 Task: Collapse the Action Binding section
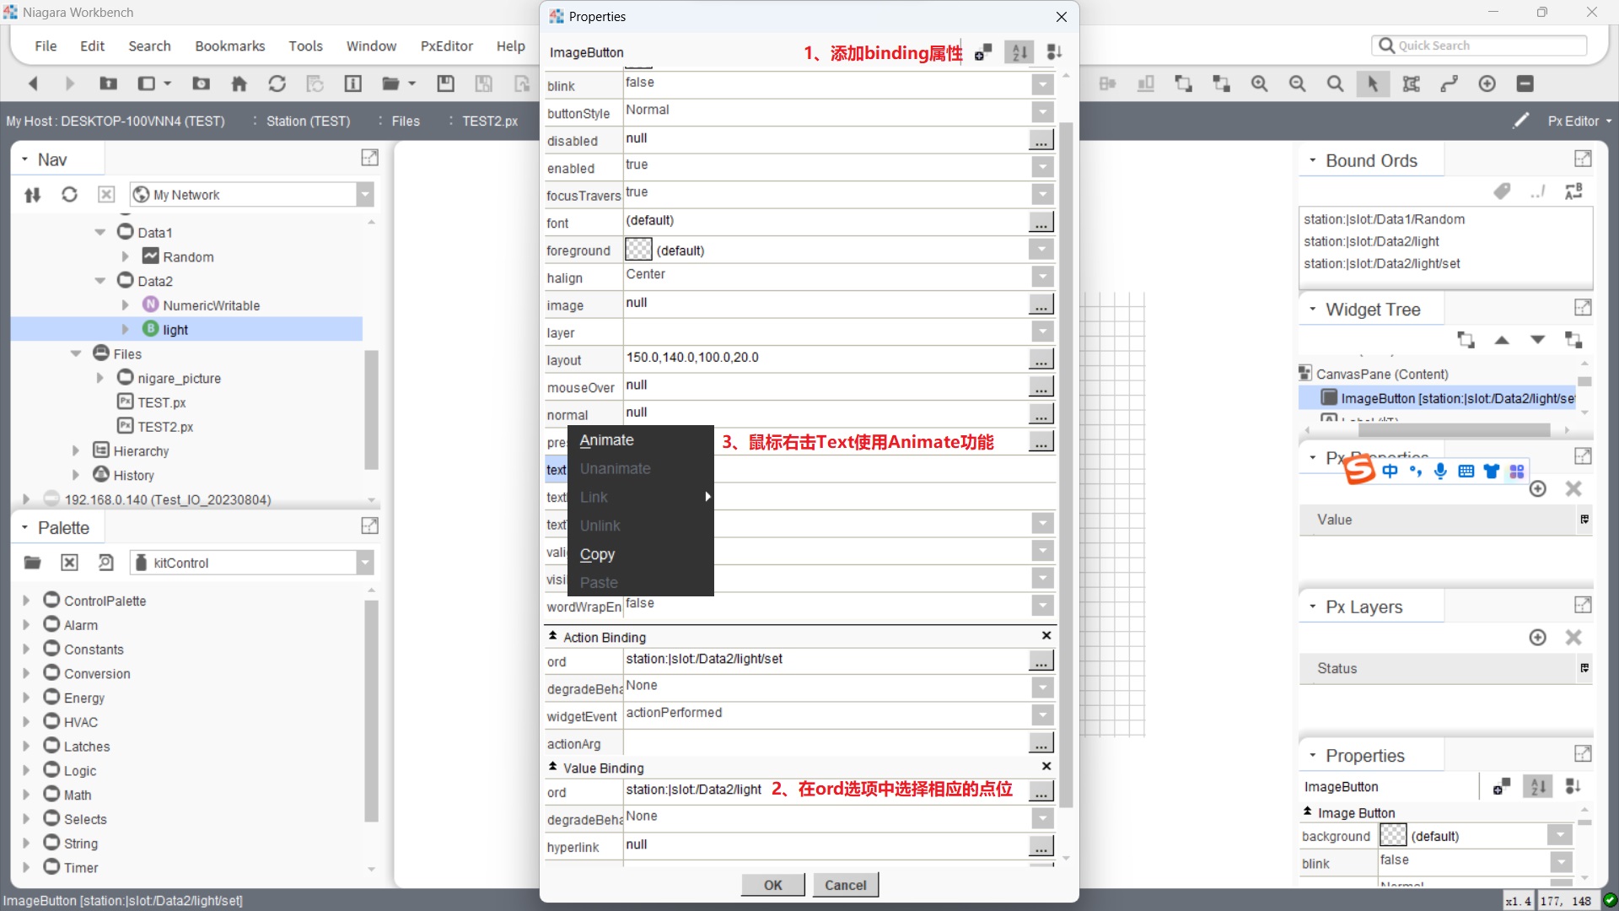[553, 637]
